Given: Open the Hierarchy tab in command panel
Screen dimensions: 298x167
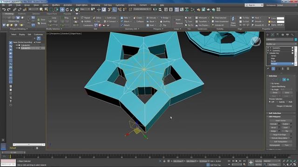Looking at the screenshot, I should [x=278, y=35].
